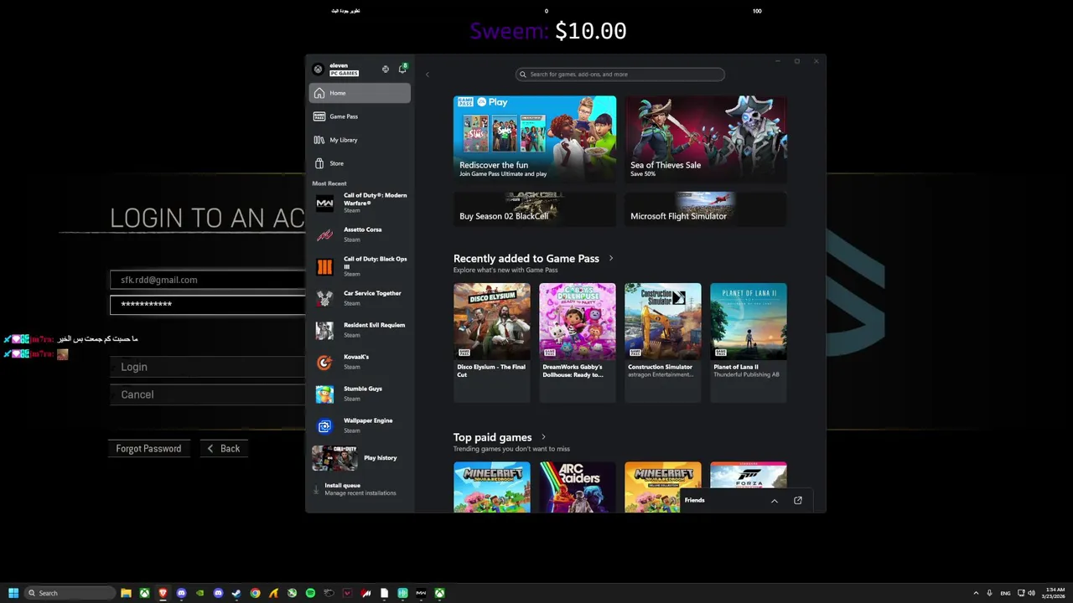Viewport: 1073px width, 603px height.
Task: Open Play history in the sidebar
Action: point(360,458)
